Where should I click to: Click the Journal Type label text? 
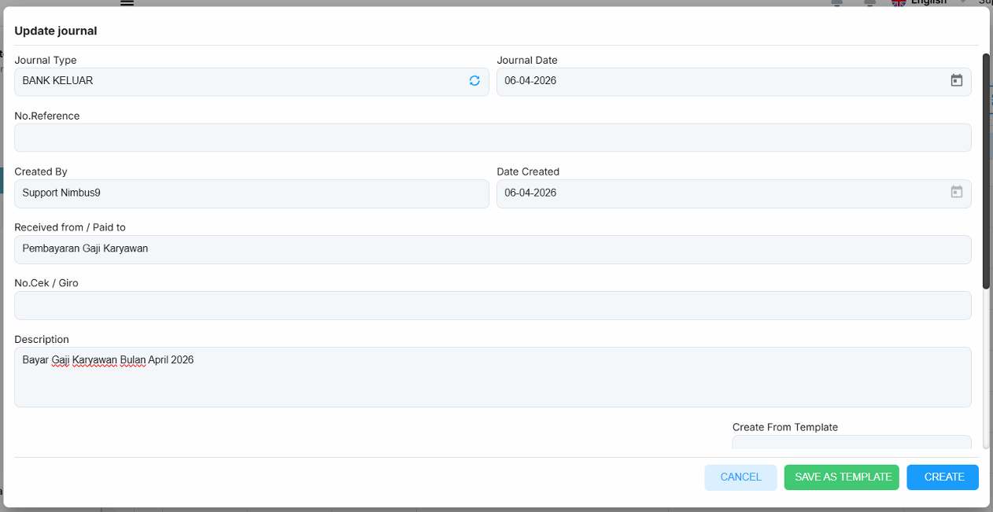[x=46, y=60]
